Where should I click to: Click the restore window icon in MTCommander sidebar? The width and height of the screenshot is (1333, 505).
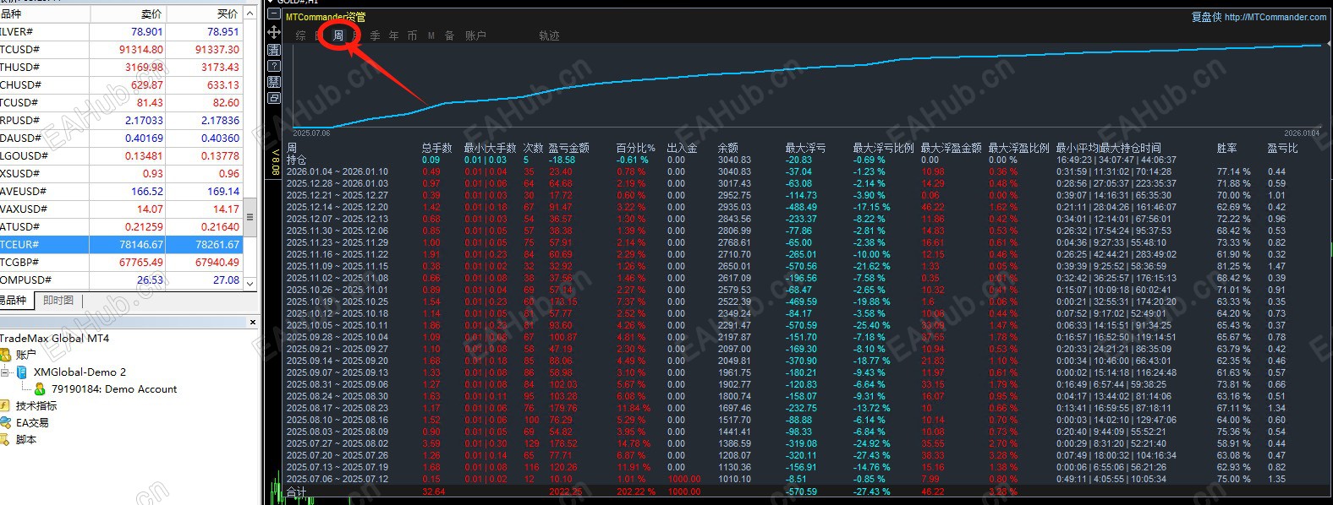(274, 98)
